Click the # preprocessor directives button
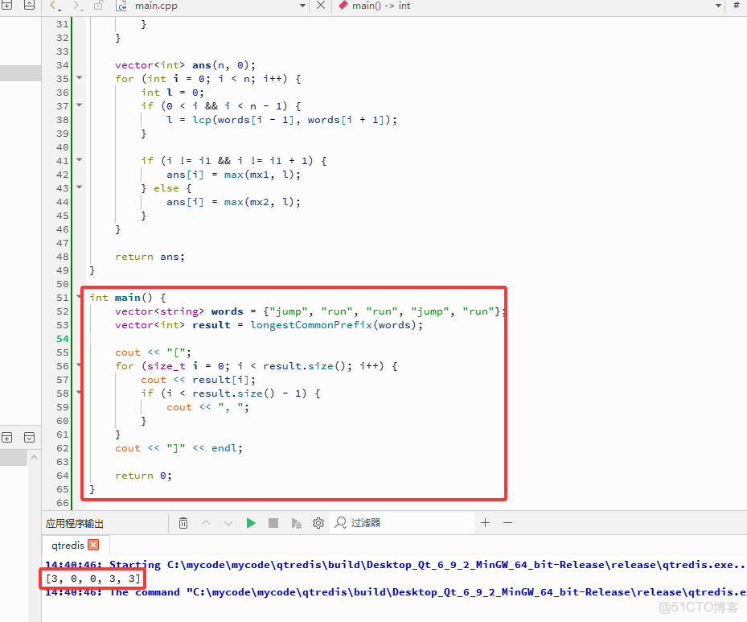Viewport: 747px width, 622px height. 736,6
